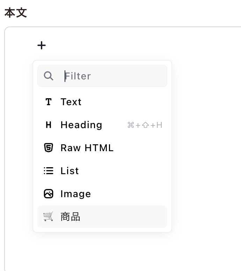The image size is (241, 271).
Task: Click the 本文 field label
Action: (16, 13)
